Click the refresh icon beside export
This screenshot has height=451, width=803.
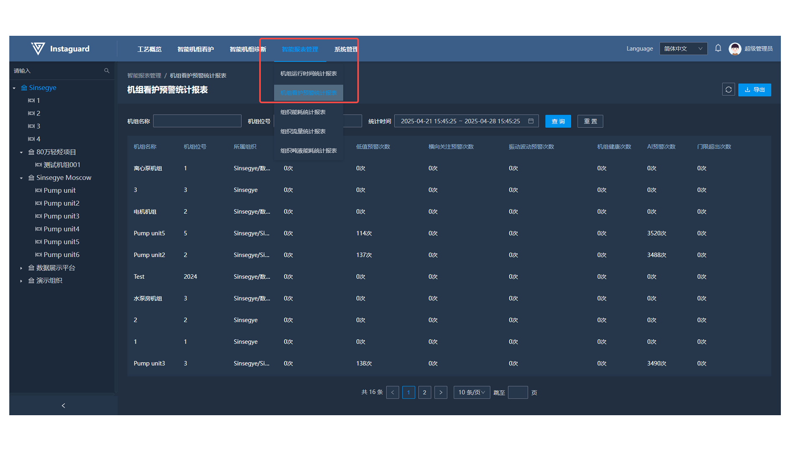tap(728, 90)
